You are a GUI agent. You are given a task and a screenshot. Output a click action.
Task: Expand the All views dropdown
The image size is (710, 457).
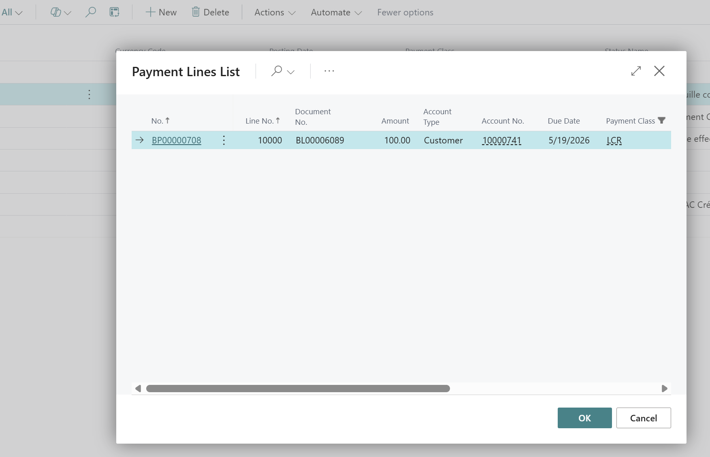coord(12,12)
